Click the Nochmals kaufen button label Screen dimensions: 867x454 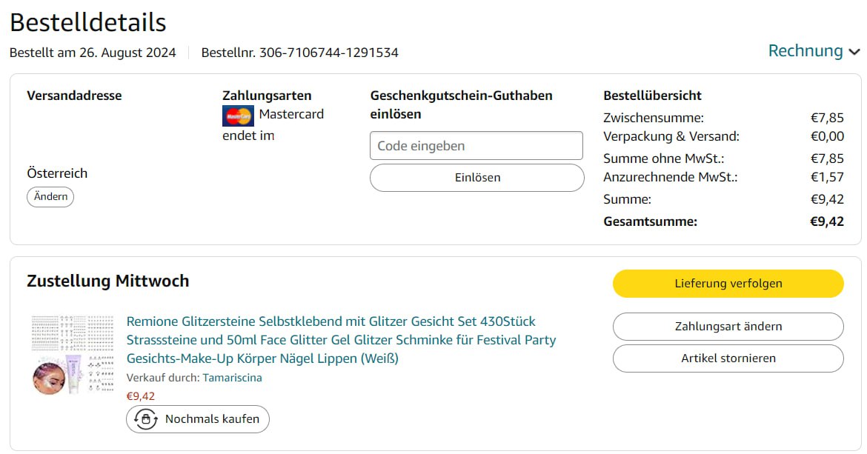click(212, 419)
